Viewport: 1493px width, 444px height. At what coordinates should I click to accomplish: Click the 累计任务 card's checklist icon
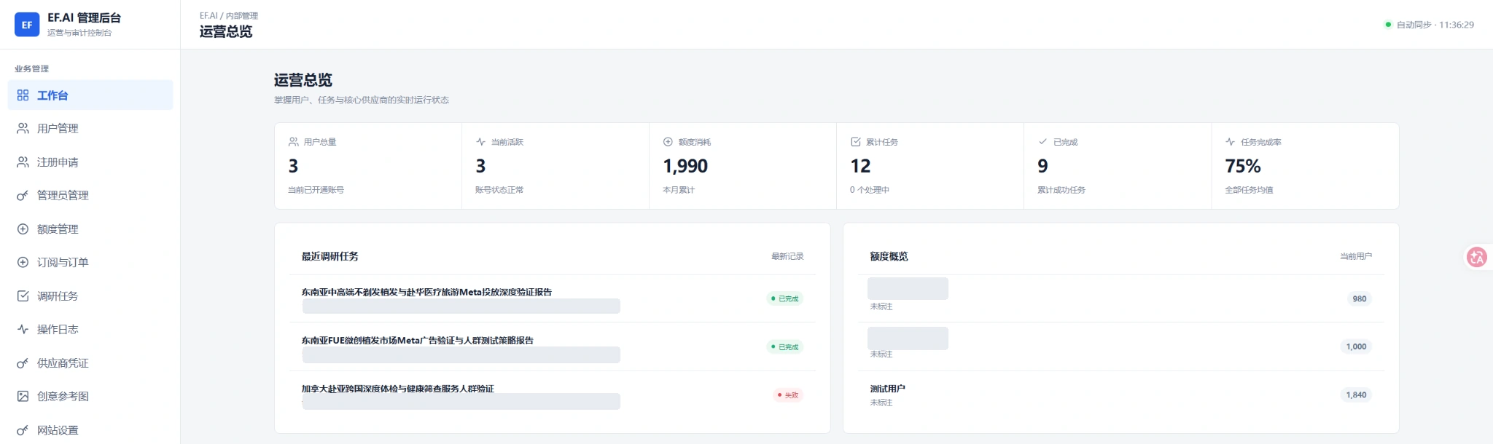856,142
